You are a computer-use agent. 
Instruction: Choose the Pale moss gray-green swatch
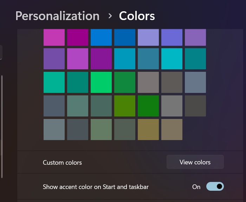(78, 106)
